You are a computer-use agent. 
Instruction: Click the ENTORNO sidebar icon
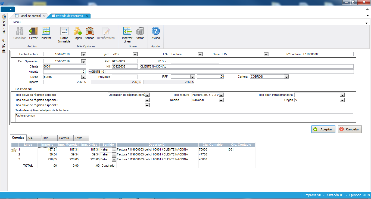[4, 17]
